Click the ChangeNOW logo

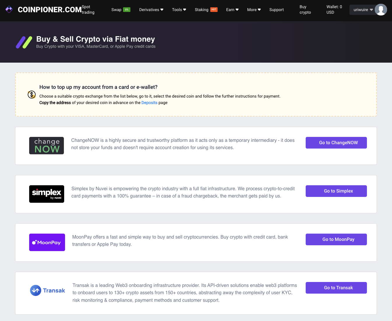coord(46,146)
